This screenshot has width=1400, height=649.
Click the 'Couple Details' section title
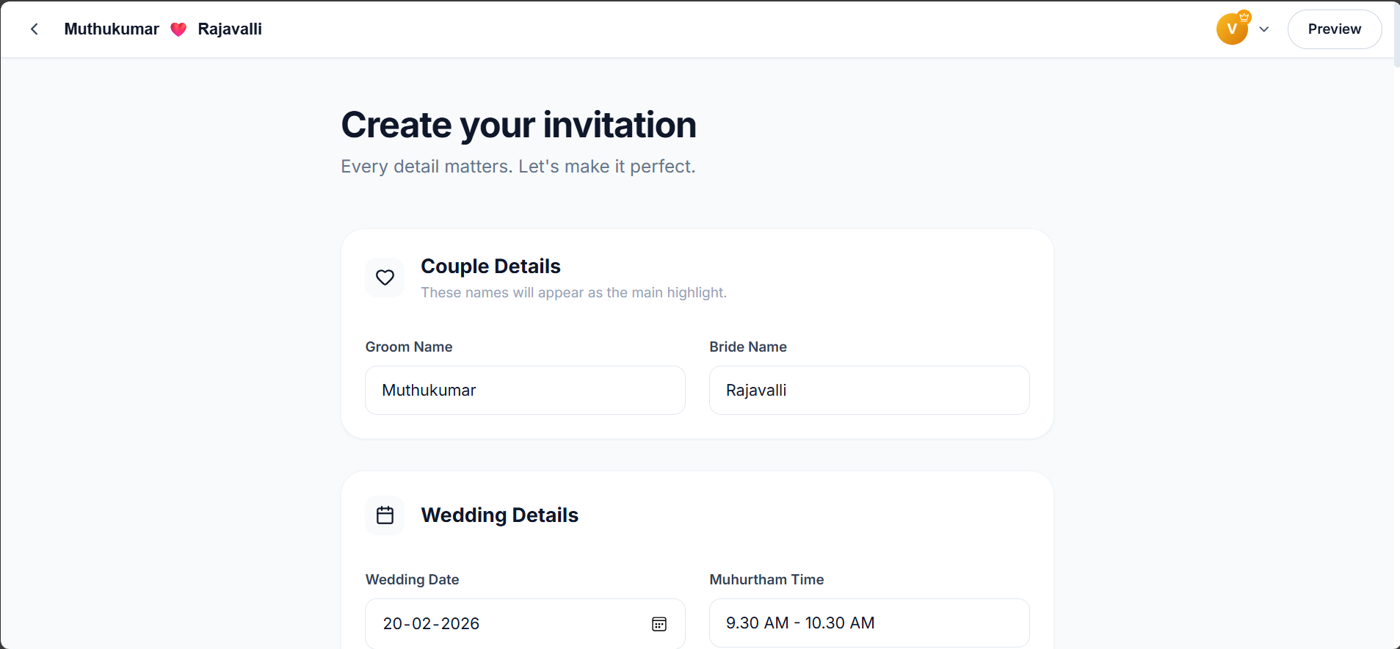(x=490, y=267)
